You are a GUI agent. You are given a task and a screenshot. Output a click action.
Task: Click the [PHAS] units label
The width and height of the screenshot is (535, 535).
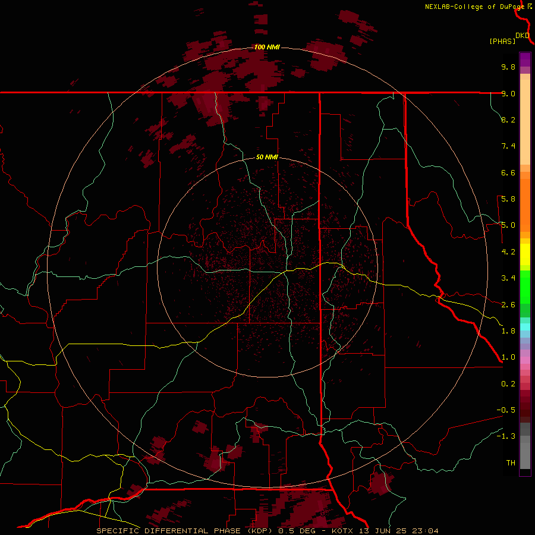tap(502, 41)
